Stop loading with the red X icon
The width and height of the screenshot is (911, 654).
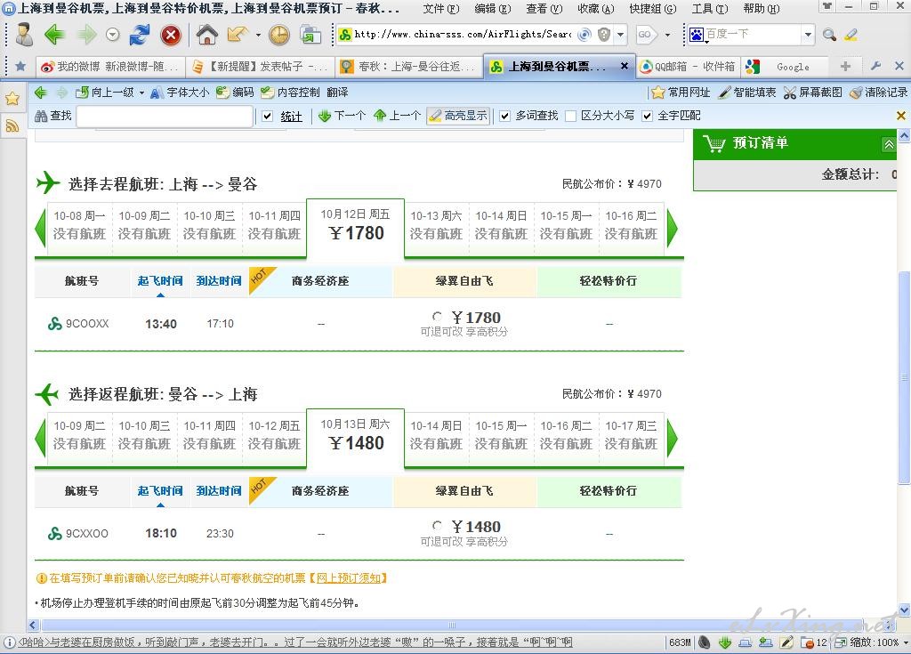[x=171, y=35]
